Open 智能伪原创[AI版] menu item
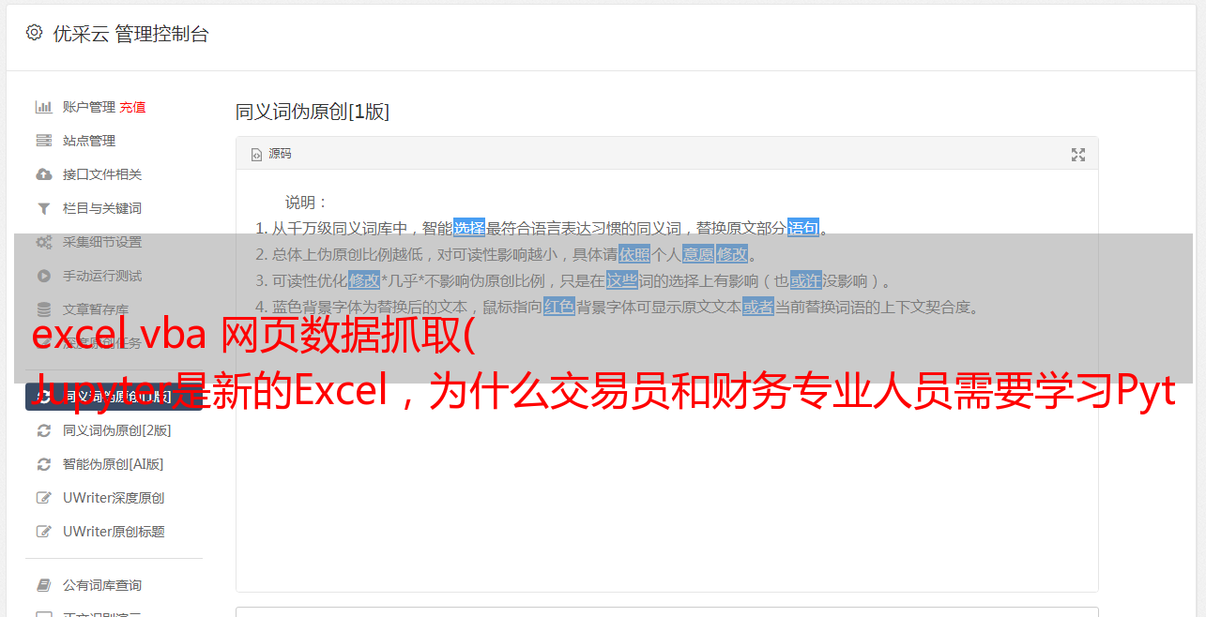This screenshot has height=617, width=1206. (114, 464)
